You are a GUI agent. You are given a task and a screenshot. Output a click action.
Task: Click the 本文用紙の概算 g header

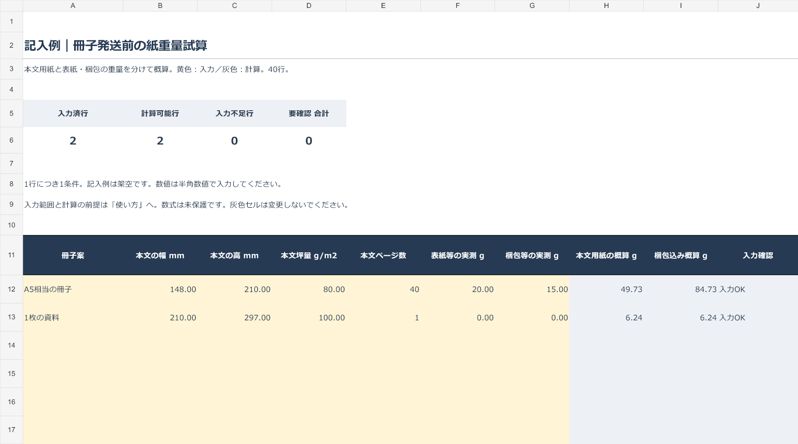pyautogui.click(x=606, y=255)
